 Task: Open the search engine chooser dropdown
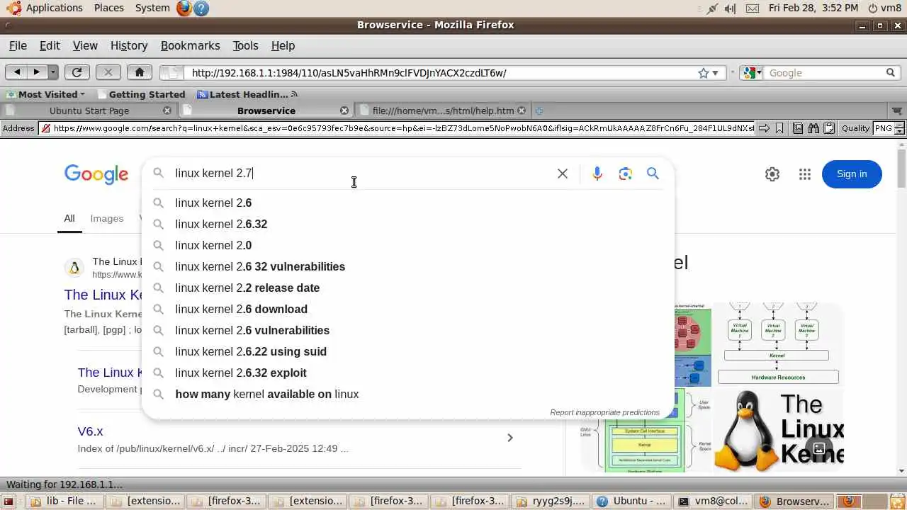point(752,73)
